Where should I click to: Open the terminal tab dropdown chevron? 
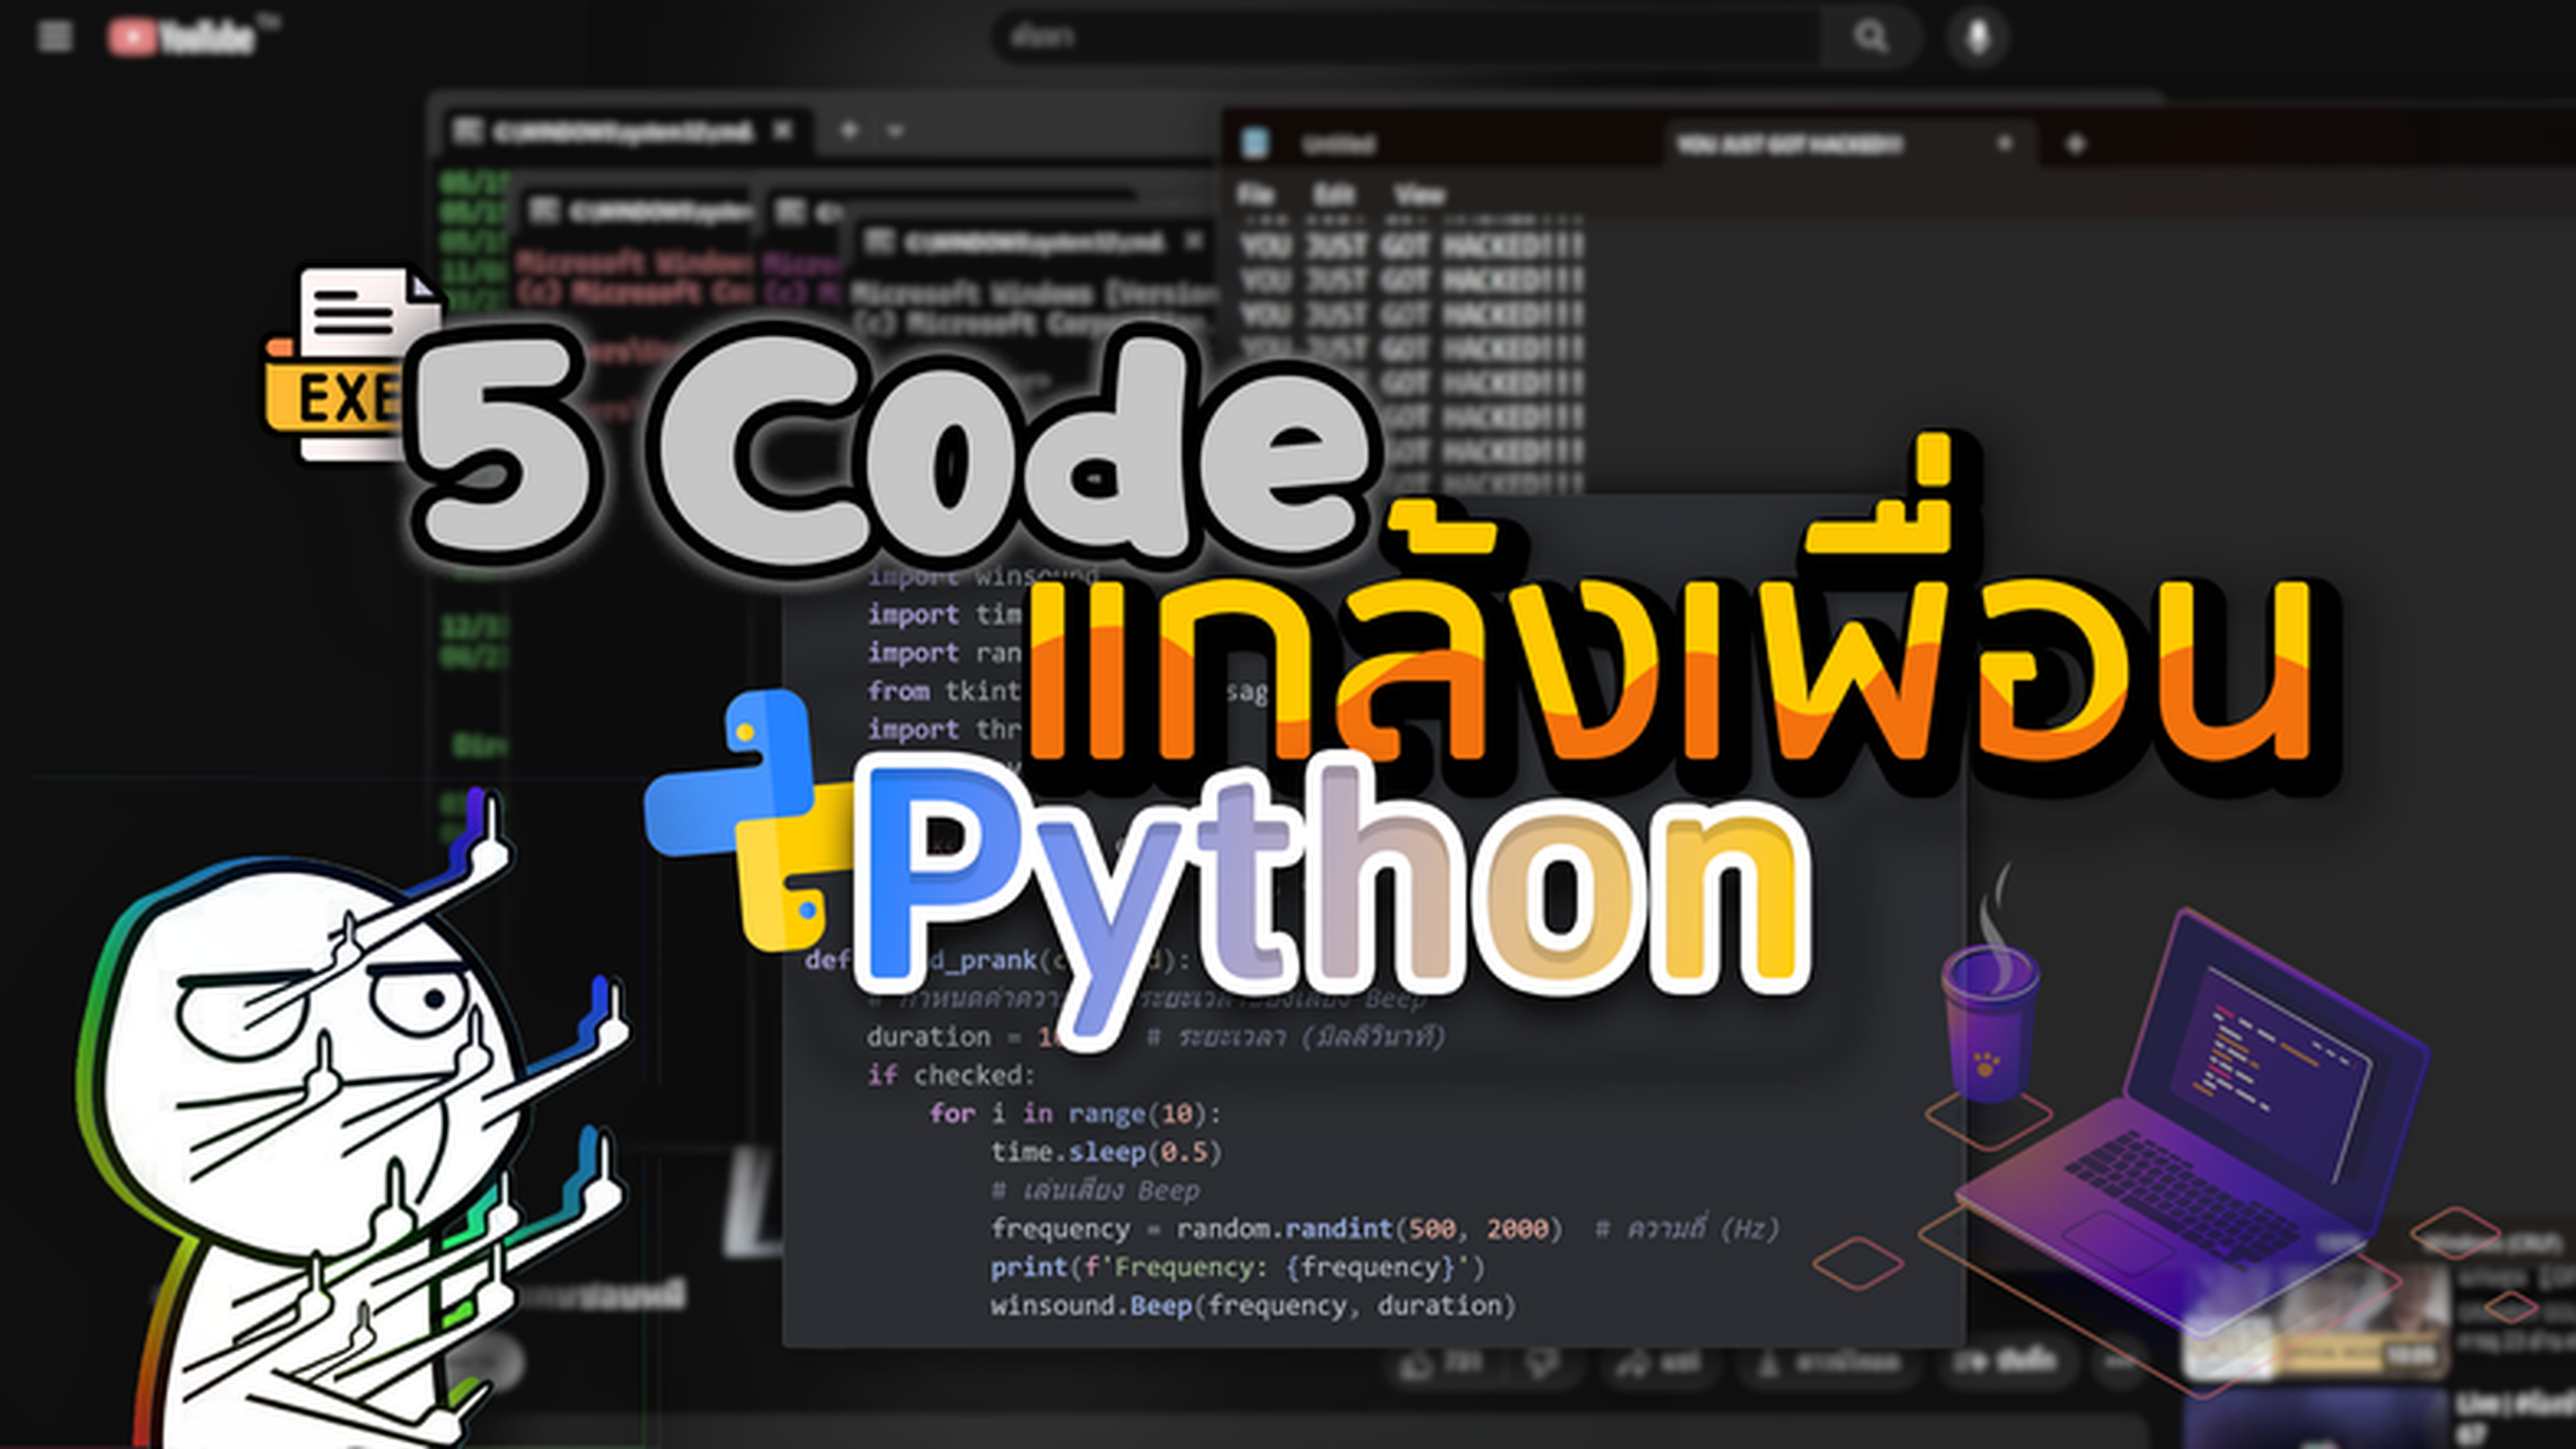895,131
